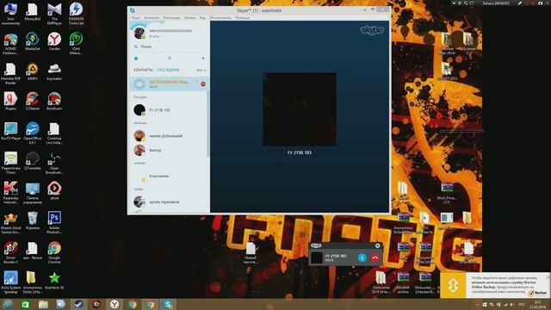The image size is (551, 310).
Task: Click Yandex browser icon in taskbar
Action: point(115,304)
